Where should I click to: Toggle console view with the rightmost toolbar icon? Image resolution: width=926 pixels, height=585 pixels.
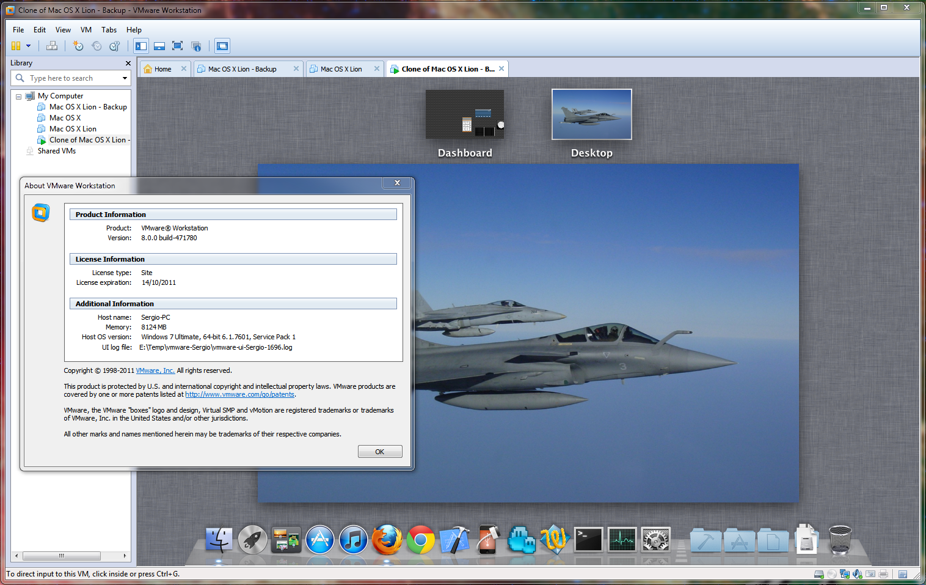222,46
